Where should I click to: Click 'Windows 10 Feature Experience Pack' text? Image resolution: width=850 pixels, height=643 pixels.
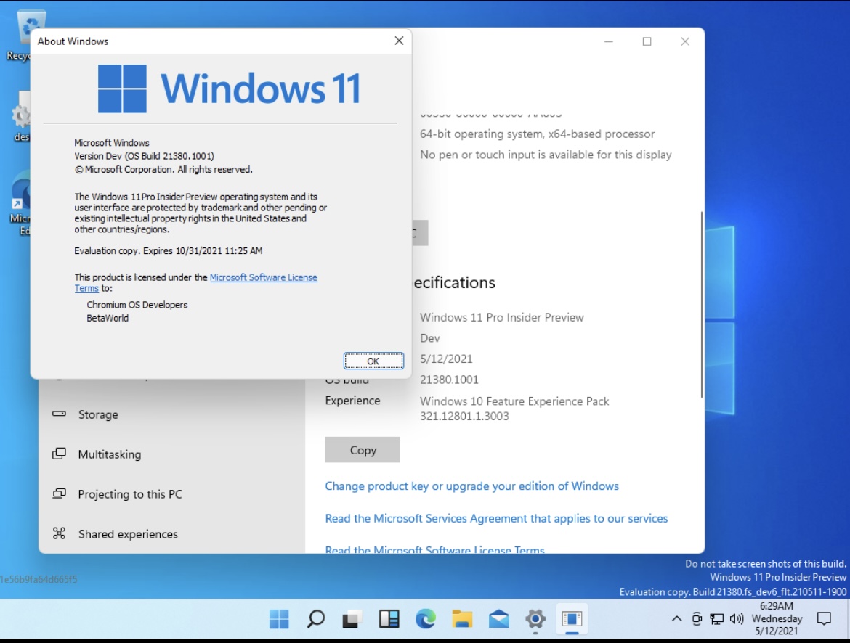pos(514,401)
